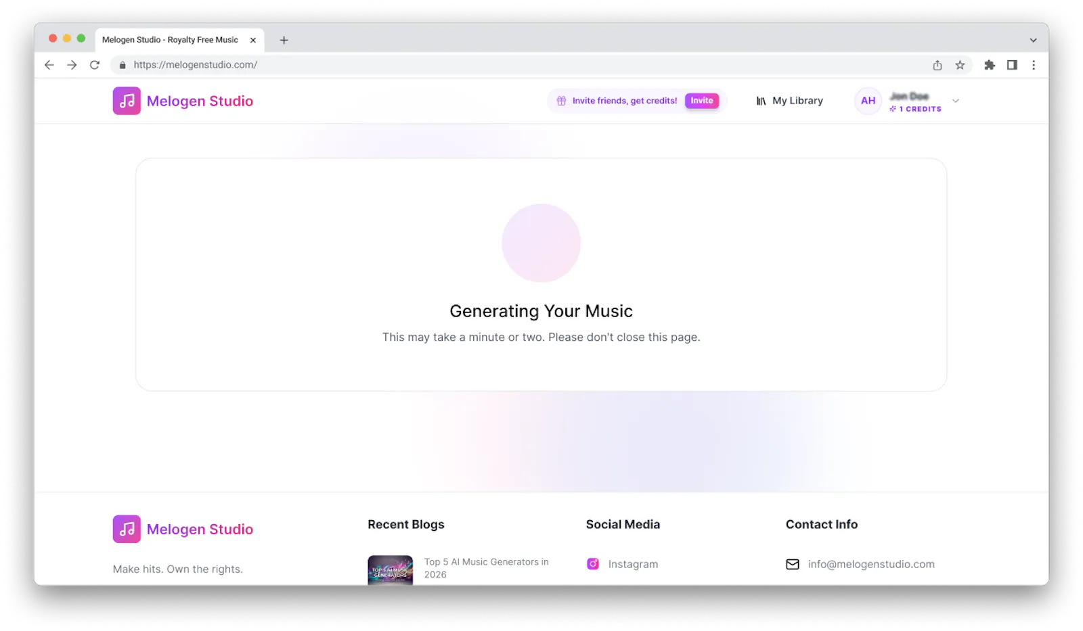Expand the tab search chevron
This screenshot has height=631, width=1083.
coord(1034,40)
